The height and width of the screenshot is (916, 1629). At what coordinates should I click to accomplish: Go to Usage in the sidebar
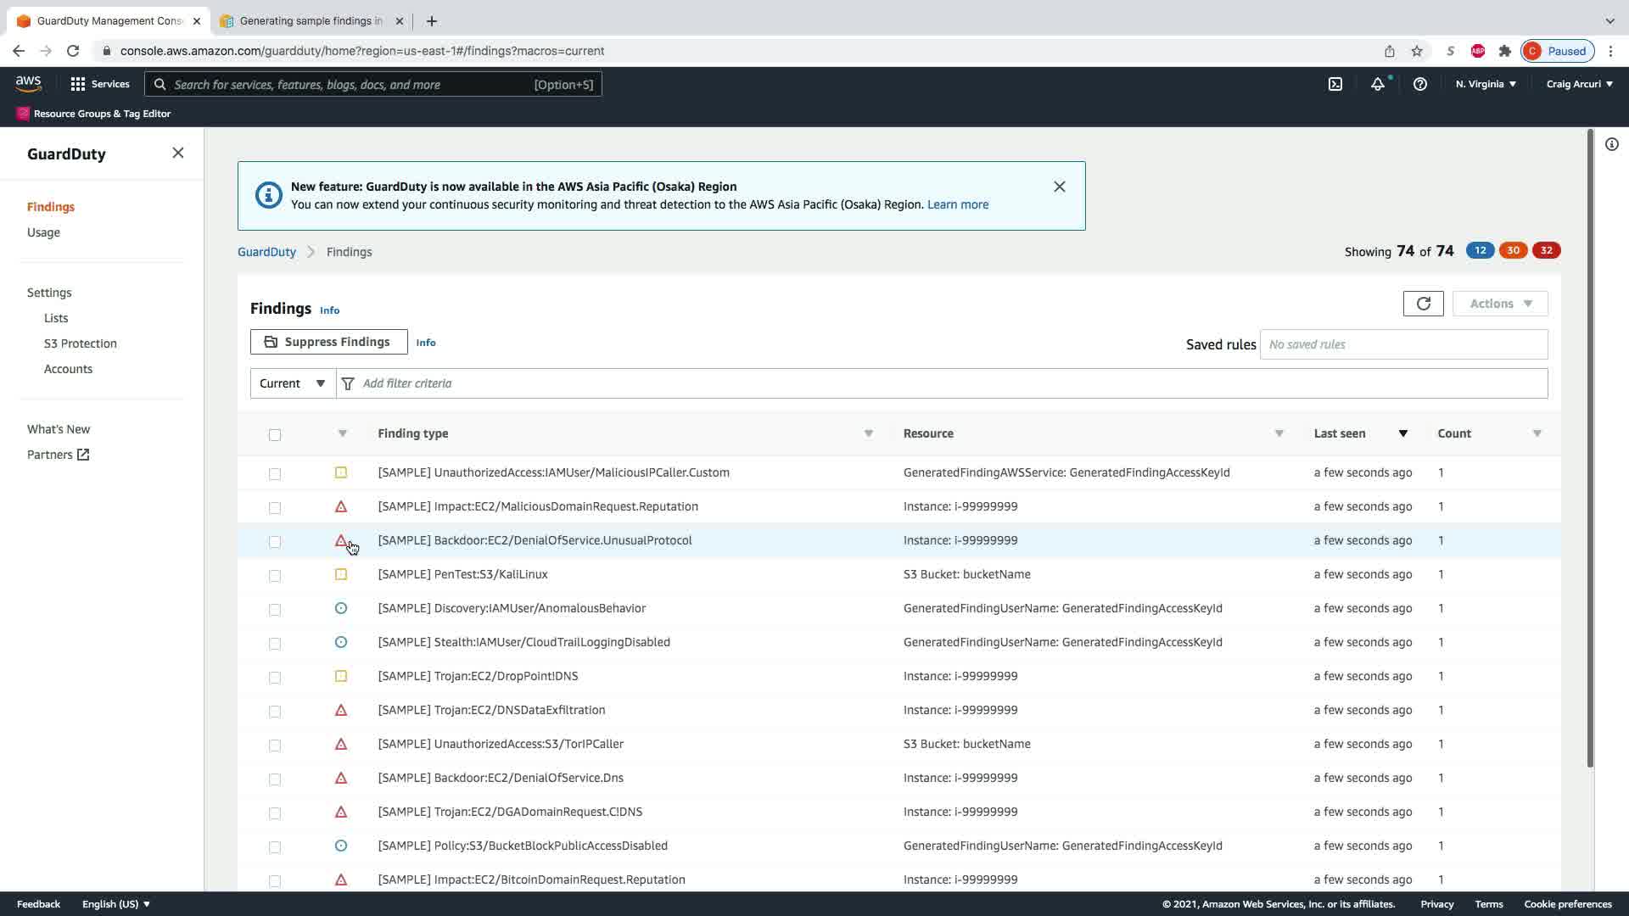click(x=43, y=232)
